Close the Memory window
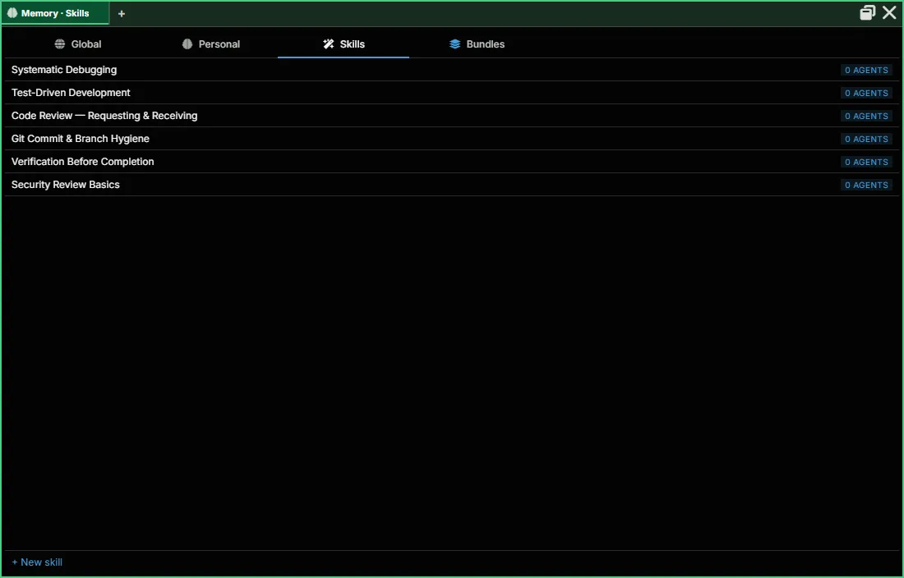 [889, 12]
